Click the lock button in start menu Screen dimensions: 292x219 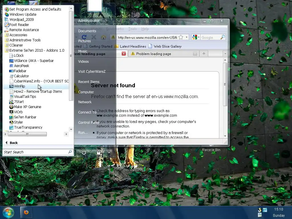(98, 153)
